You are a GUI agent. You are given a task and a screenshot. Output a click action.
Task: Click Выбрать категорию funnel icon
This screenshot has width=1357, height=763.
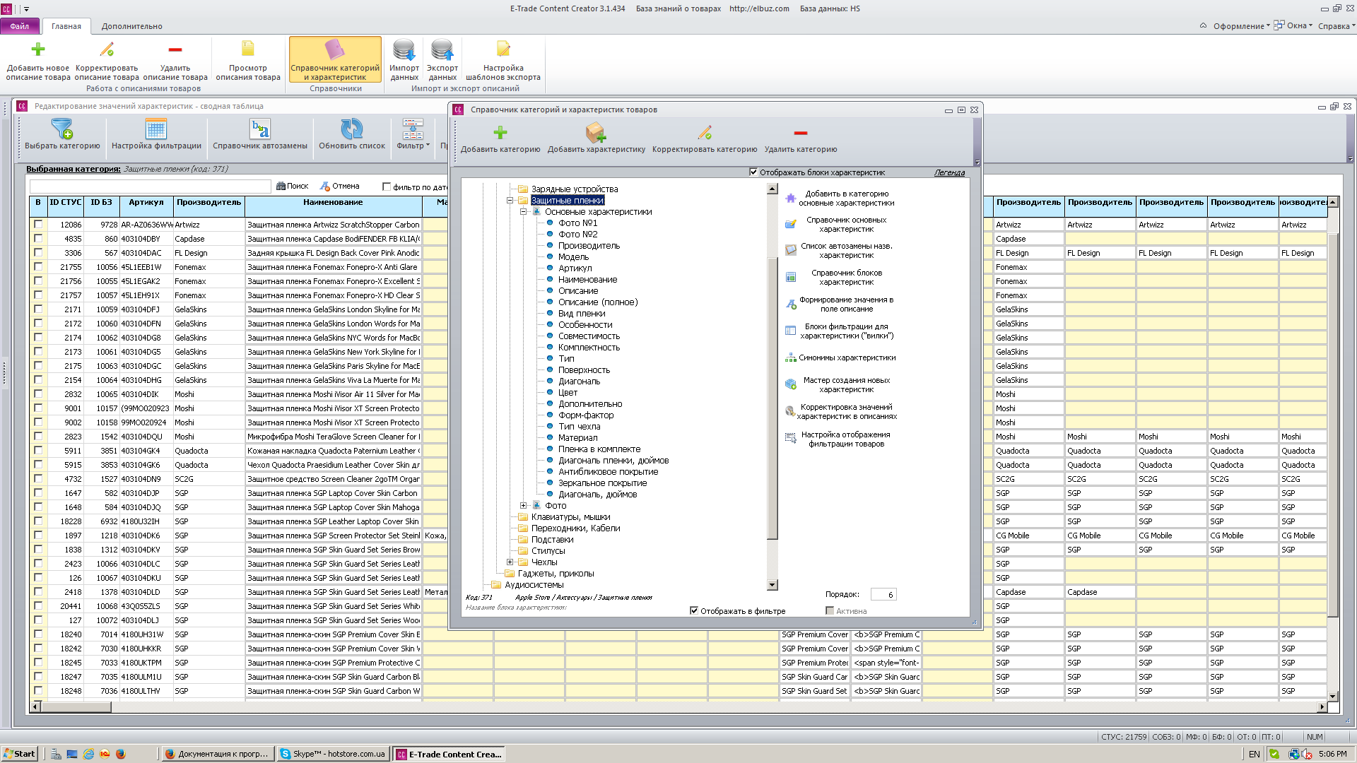pyautogui.click(x=62, y=129)
